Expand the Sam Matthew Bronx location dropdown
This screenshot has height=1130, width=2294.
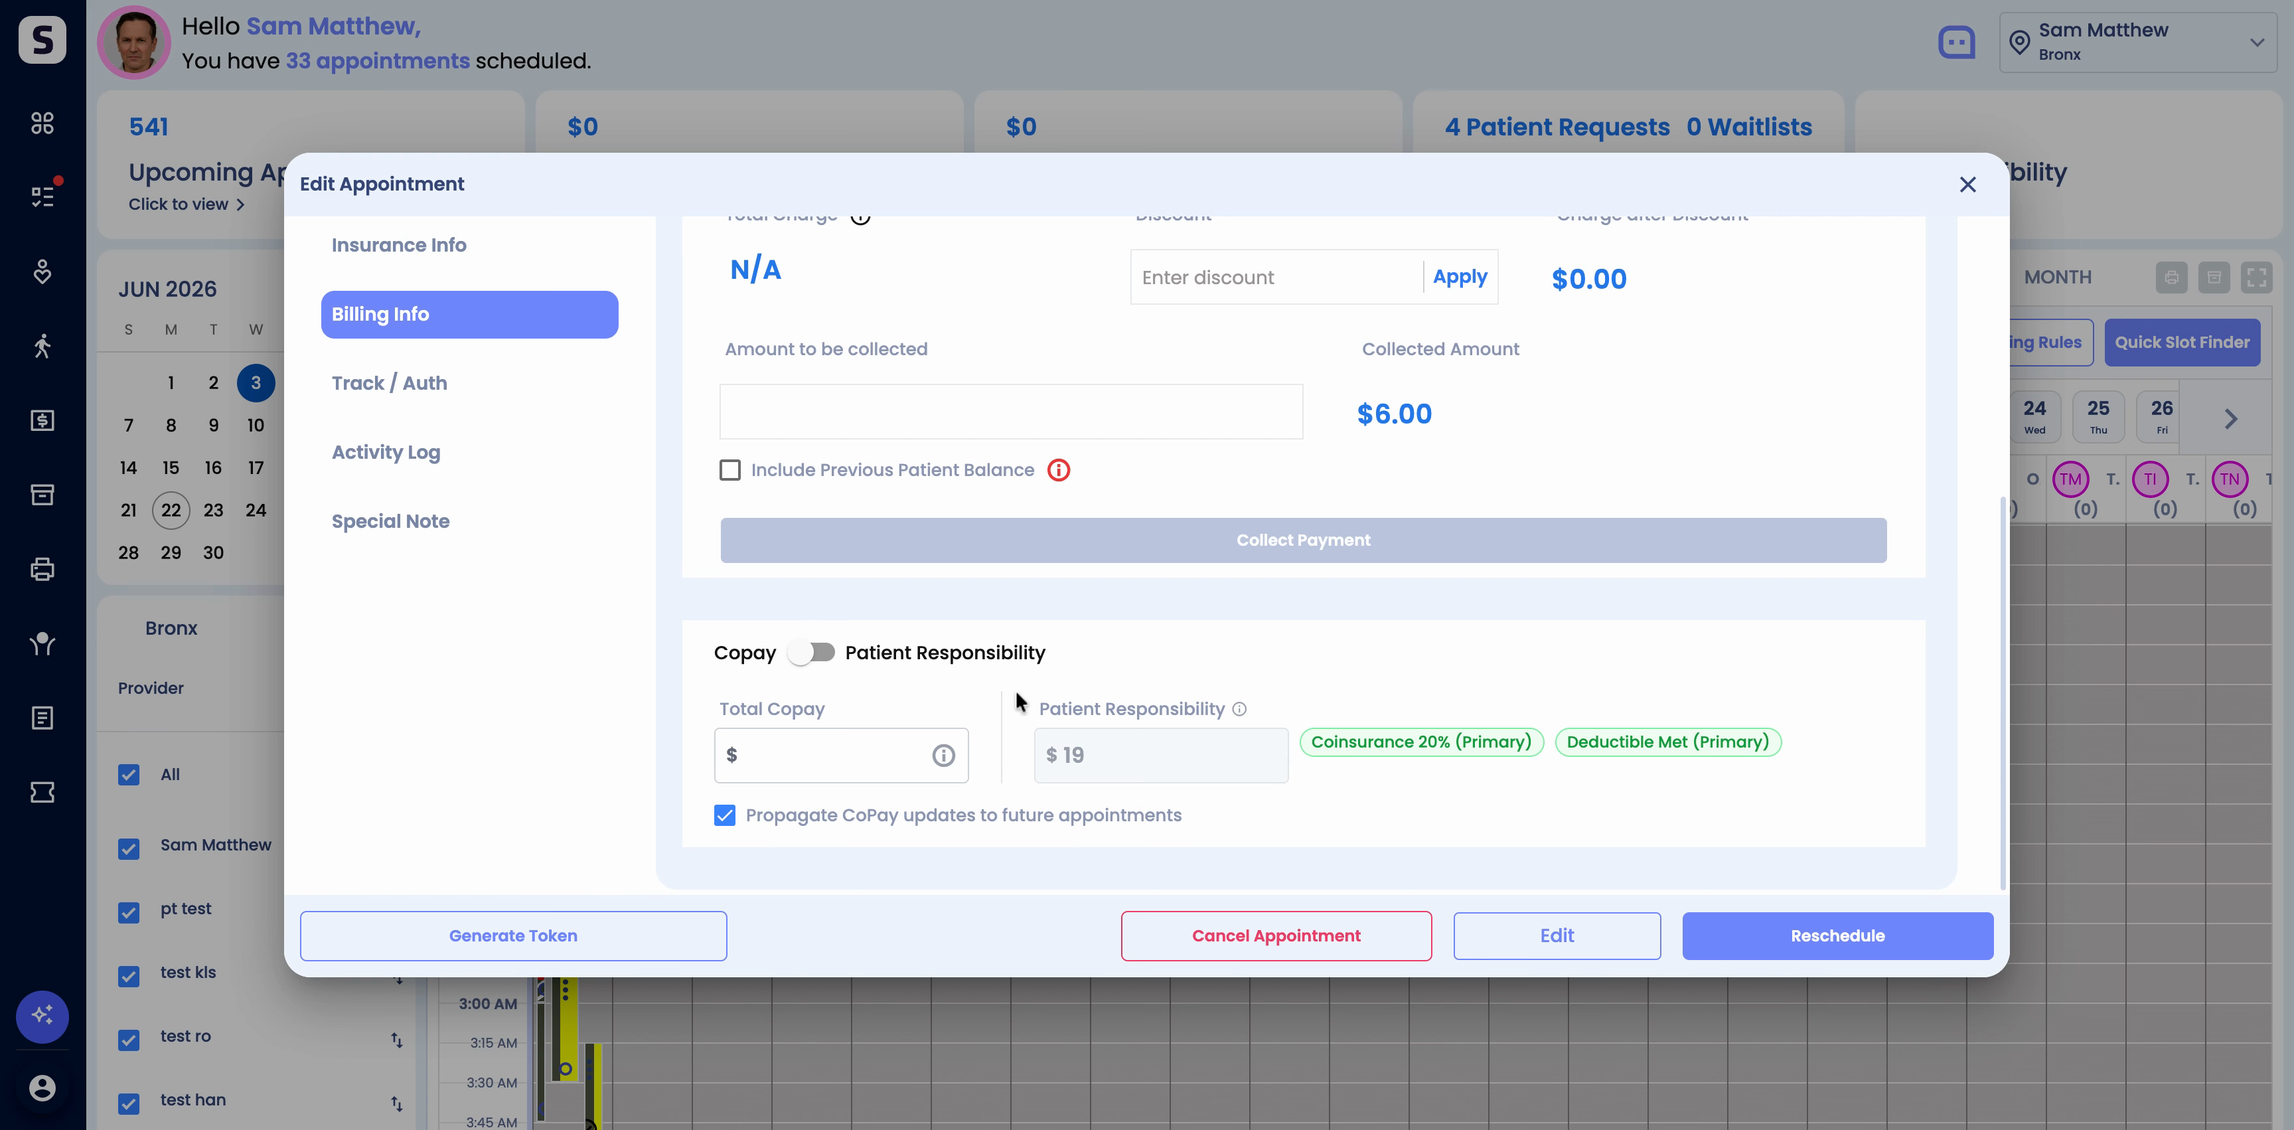2138,42
